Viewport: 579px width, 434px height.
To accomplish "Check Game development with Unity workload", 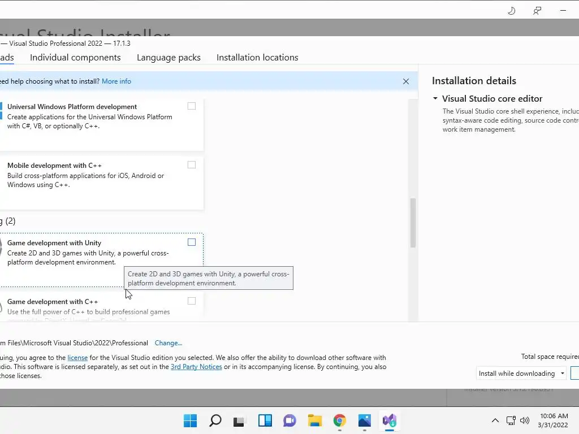I will point(192,242).
